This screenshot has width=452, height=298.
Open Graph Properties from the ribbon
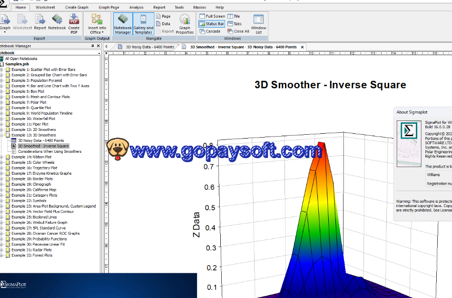coord(185,24)
